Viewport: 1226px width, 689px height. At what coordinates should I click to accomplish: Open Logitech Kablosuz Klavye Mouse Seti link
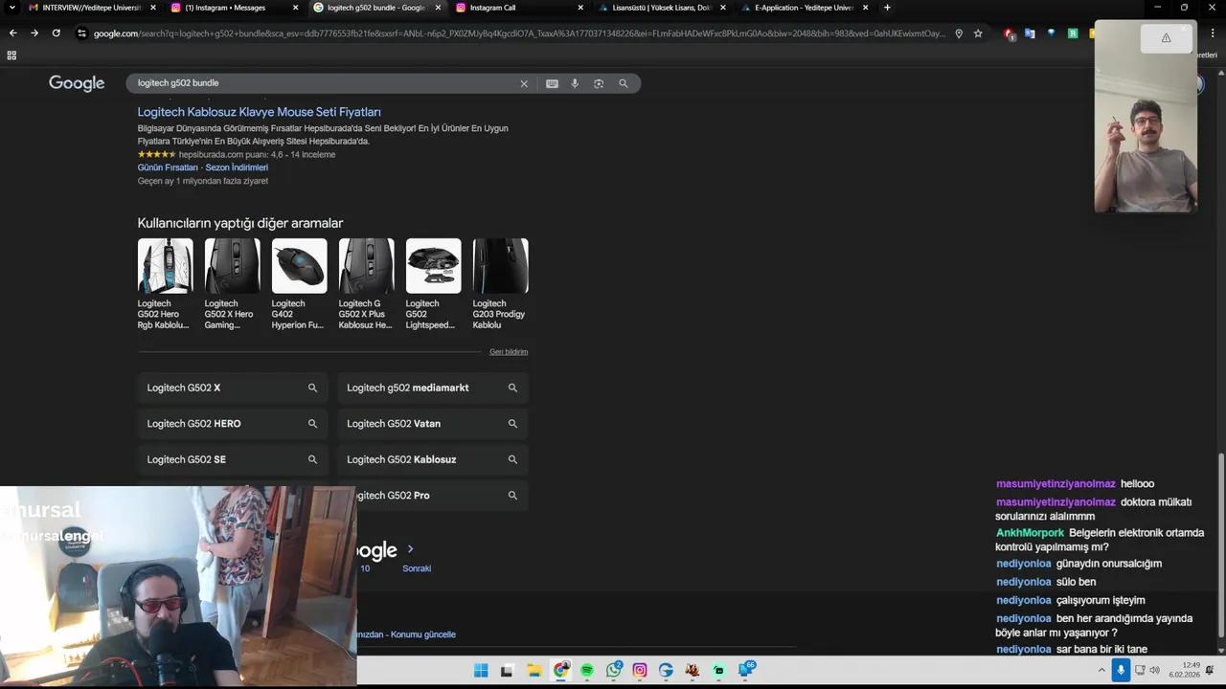(260, 112)
